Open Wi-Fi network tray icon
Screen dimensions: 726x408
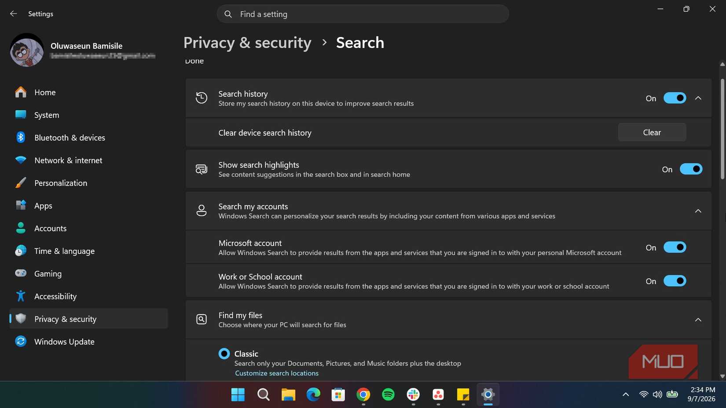point(644,394)
